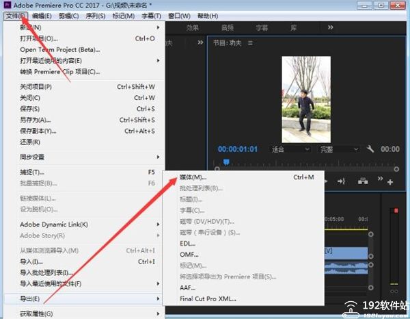Select 导入(I)... in the File menu
This screenshot has height=319, width=410.
click(x=31, y=261)
